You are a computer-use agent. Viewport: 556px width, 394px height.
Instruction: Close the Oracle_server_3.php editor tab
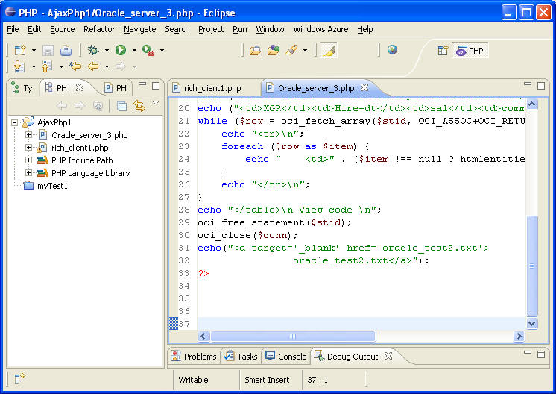pos(364,87)
